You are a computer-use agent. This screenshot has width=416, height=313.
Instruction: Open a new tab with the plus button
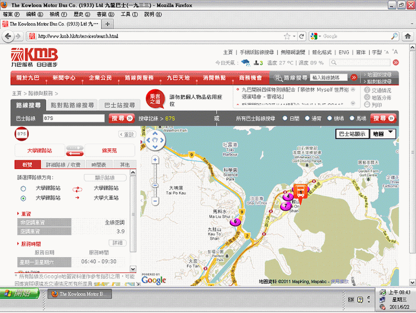(107, 24)
